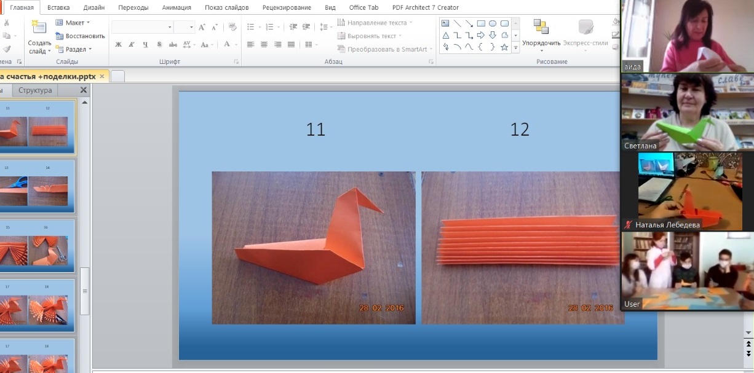The image size is (754, 373).
Task: Close the slides thumbnail pane
Action: click(x=84, y=91)
